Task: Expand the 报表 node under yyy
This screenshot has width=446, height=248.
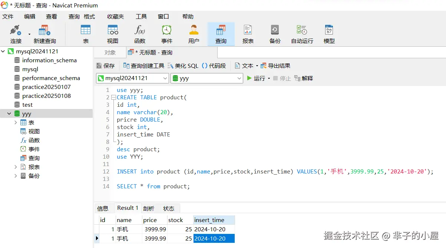Action: pyautogui.click(x=16, y=167)
